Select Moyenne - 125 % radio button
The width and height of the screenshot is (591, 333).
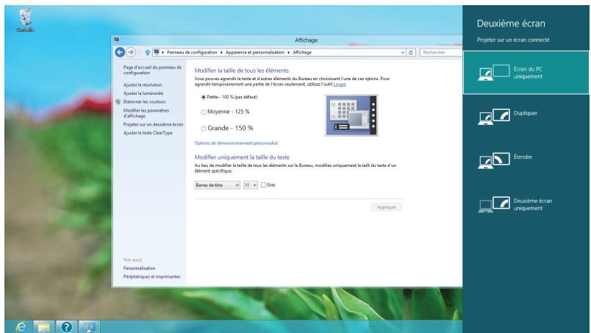tap(204, 112)
